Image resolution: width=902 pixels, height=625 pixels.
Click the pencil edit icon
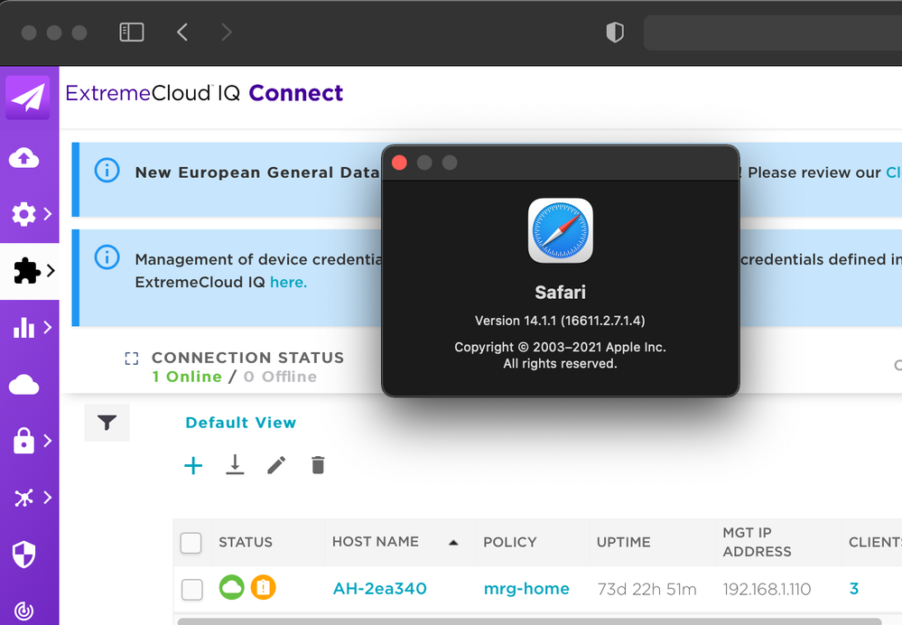[276, 465]
